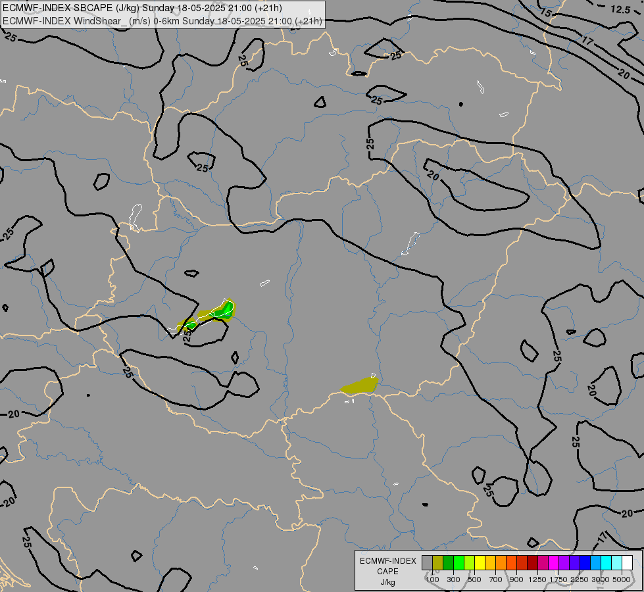Image resolution: width=644 pixels, height=592 pixels.
Task: Click the olive CAPE patch on the map
Action: pos(360,386)
